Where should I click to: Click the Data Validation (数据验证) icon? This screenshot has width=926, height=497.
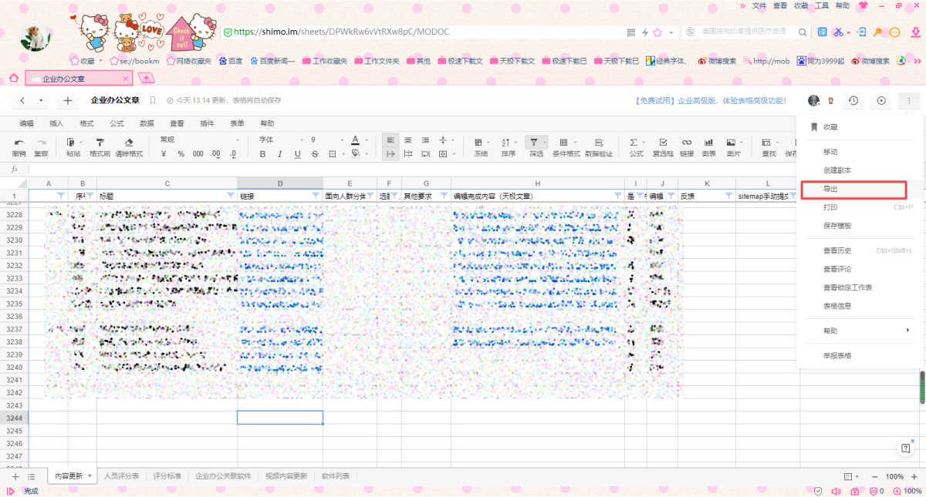pos(598,146)
